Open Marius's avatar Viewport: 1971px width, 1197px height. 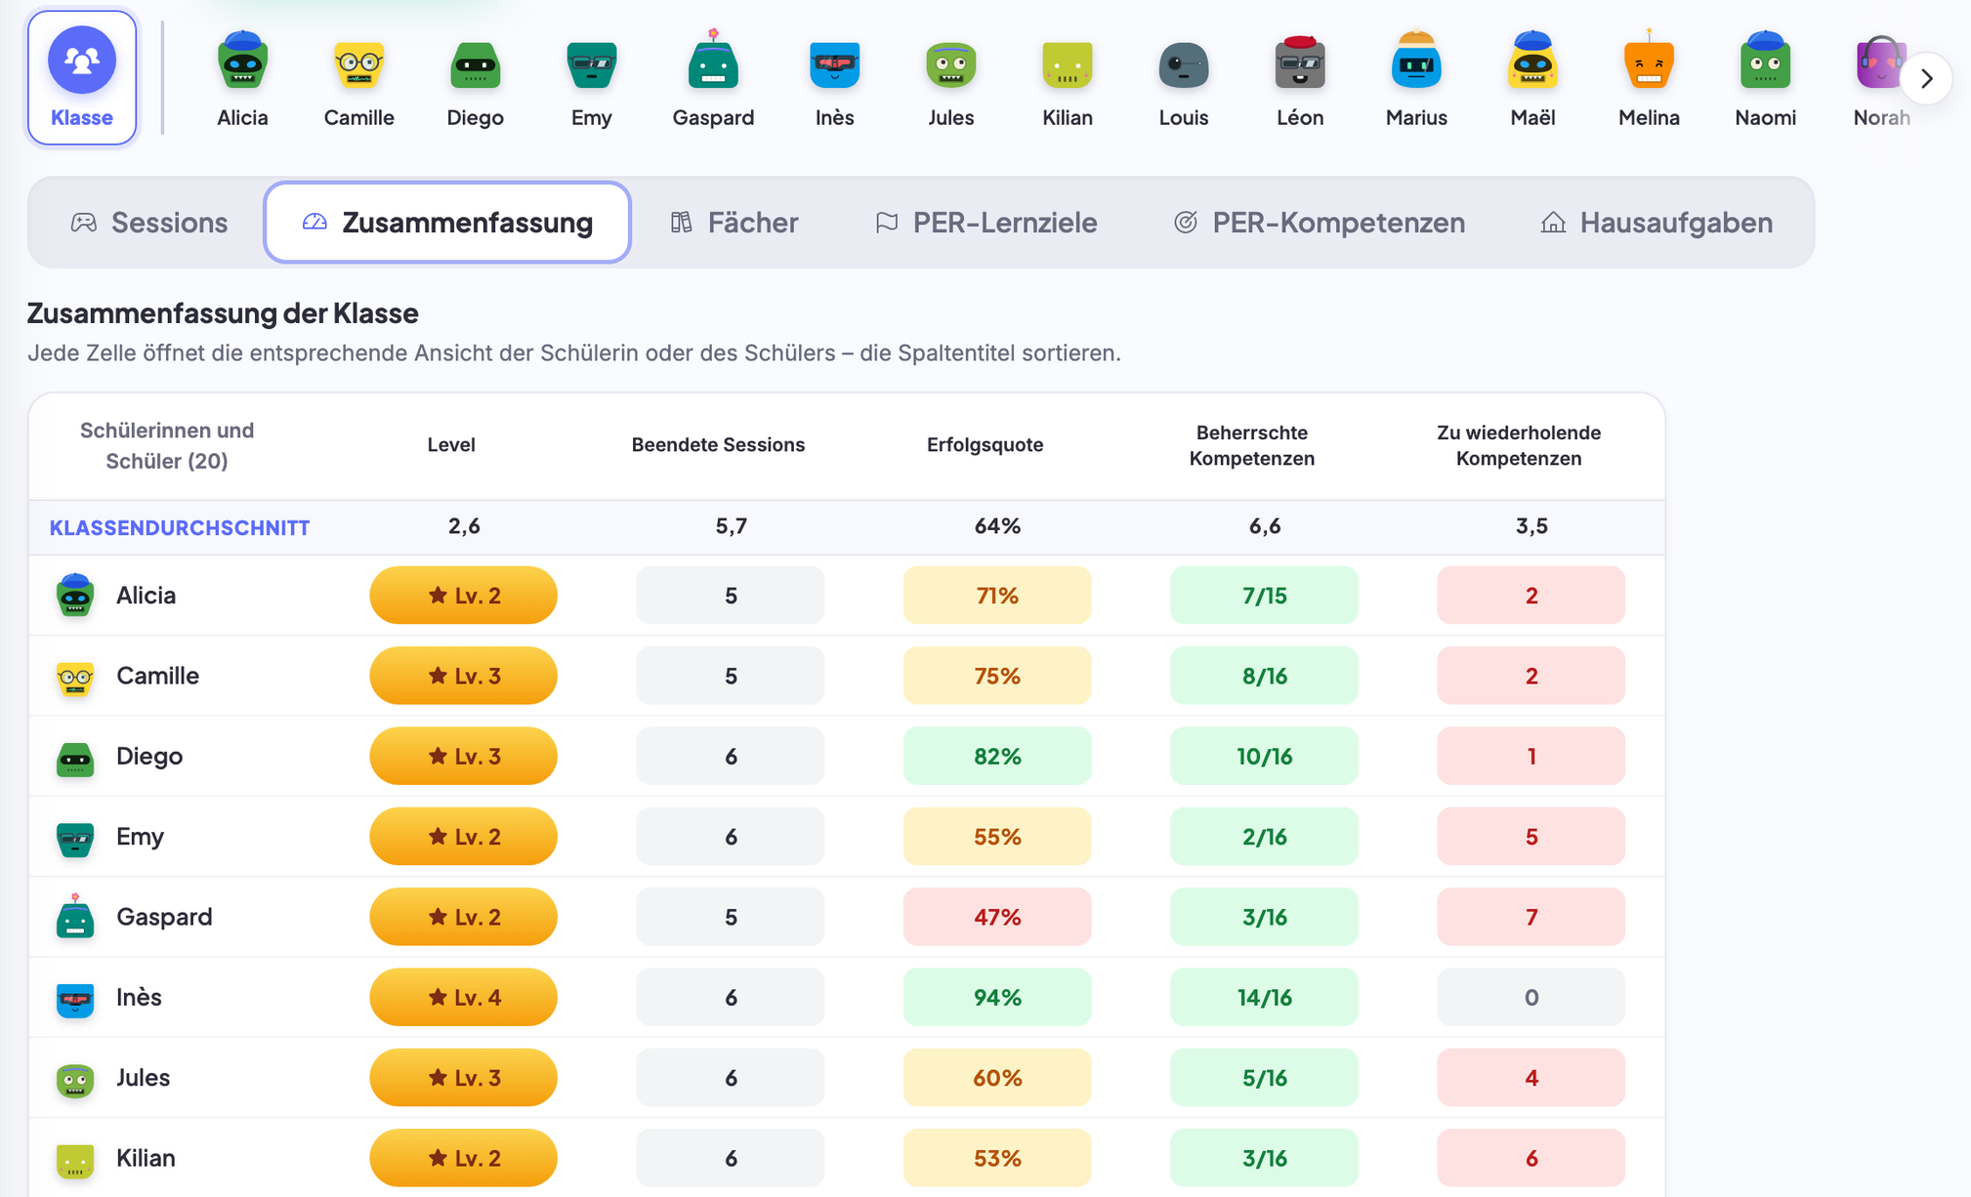pos(1416,78)
